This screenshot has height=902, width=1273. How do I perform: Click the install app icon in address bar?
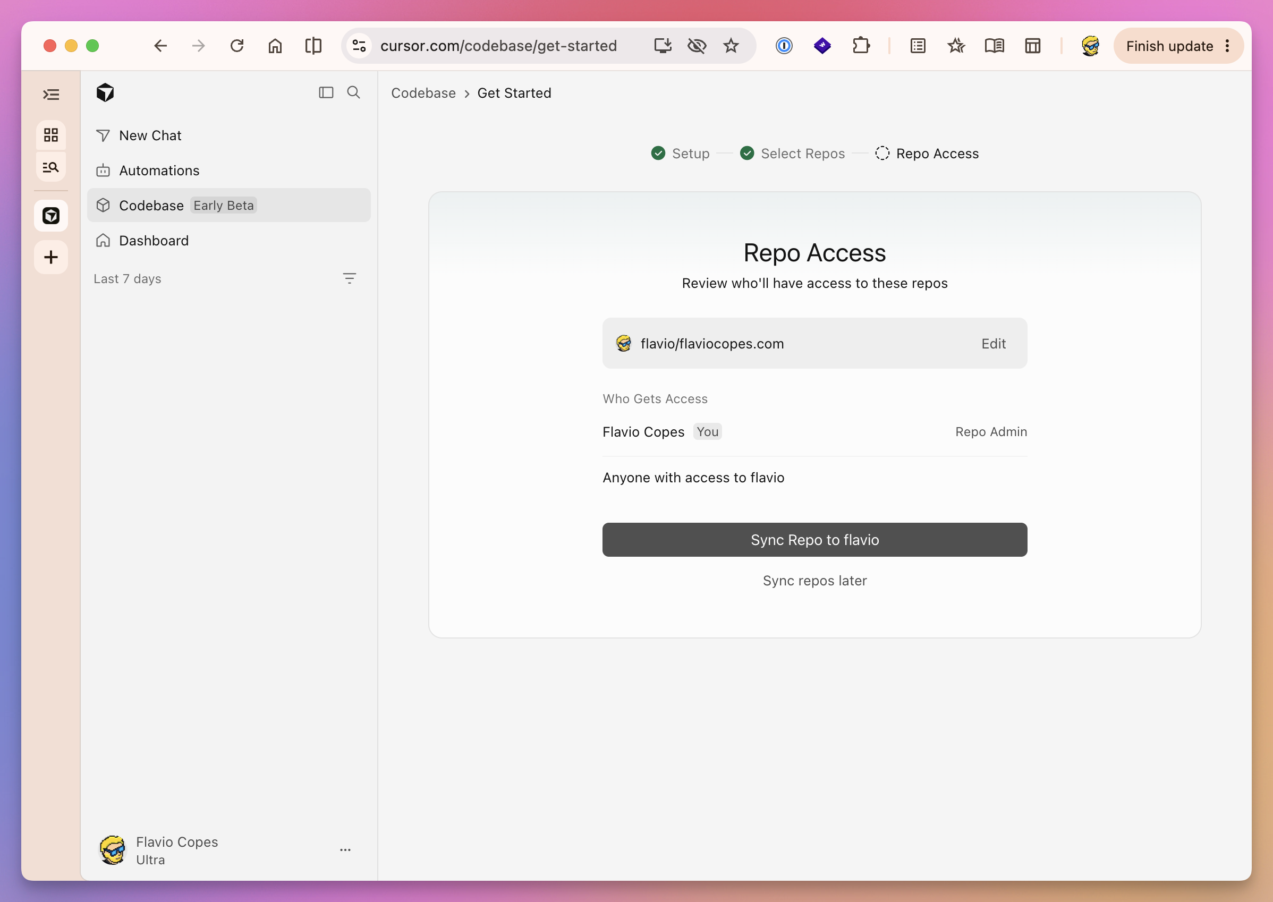(663, 46)
